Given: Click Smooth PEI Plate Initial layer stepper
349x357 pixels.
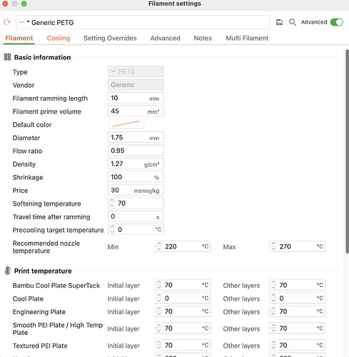Looking at the screenshot, I should (159, 328).
